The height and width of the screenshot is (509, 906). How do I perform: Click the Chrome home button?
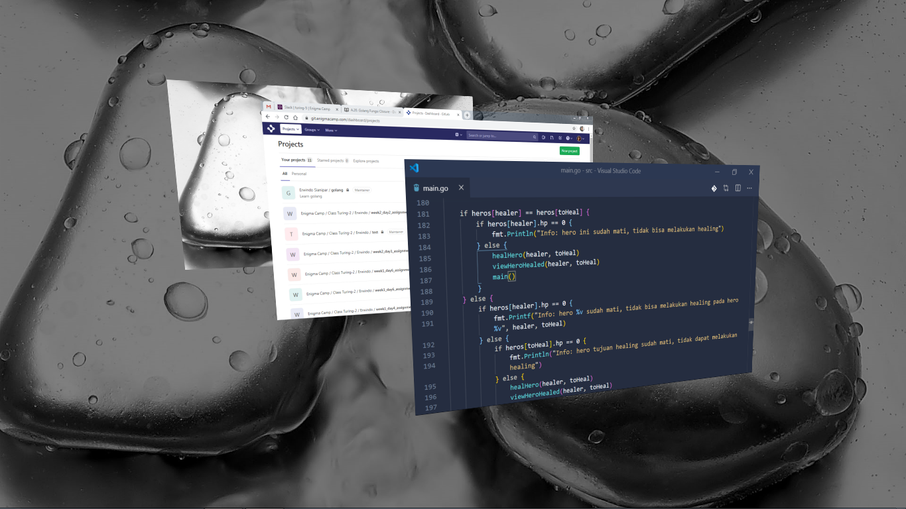point(295,117)
